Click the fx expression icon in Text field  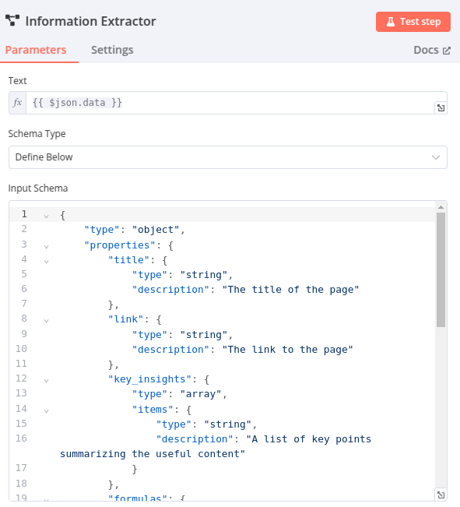pos(17,103)
